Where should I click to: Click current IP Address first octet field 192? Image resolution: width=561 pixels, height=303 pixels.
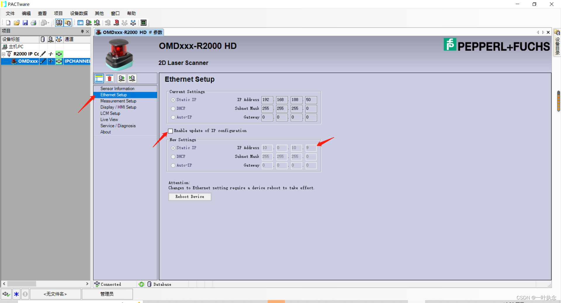pyautogui.click(x=267, y=100)
